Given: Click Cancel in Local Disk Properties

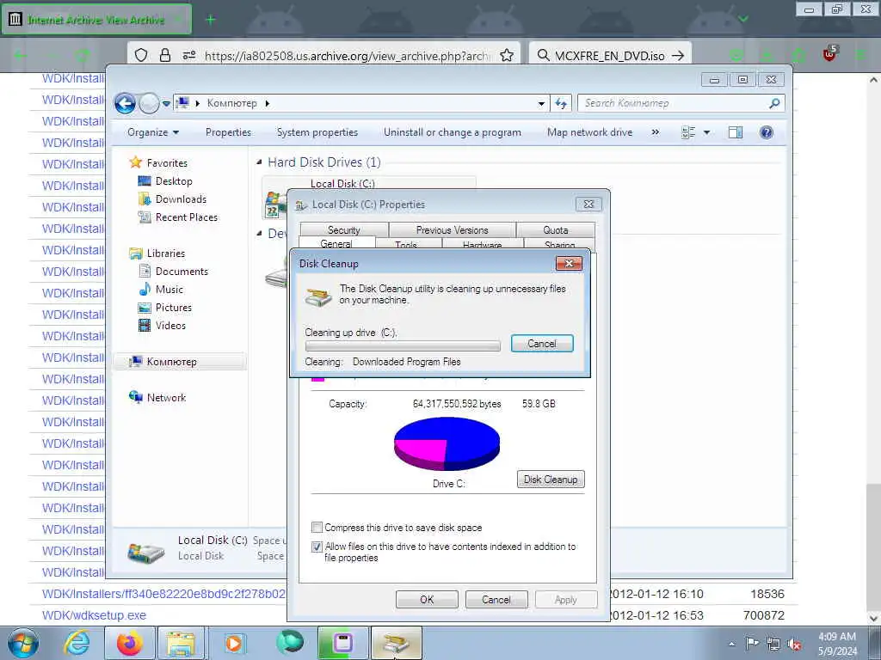Looking at the screenshot, I should click(496, 599).
